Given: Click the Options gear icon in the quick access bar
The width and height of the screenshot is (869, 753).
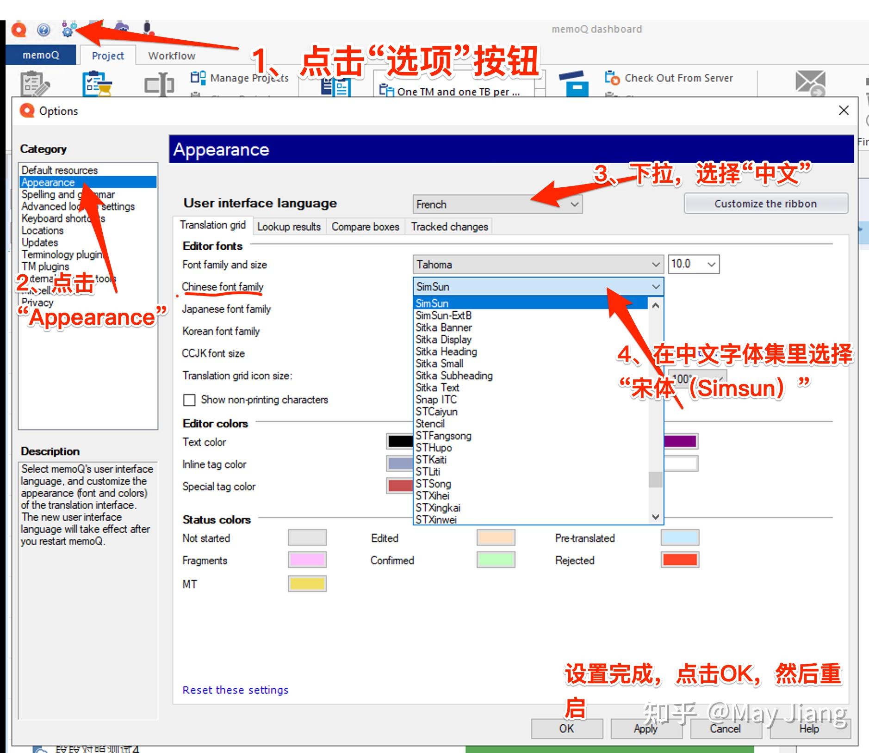Looking at the screenshot, I should click(68, 30).
